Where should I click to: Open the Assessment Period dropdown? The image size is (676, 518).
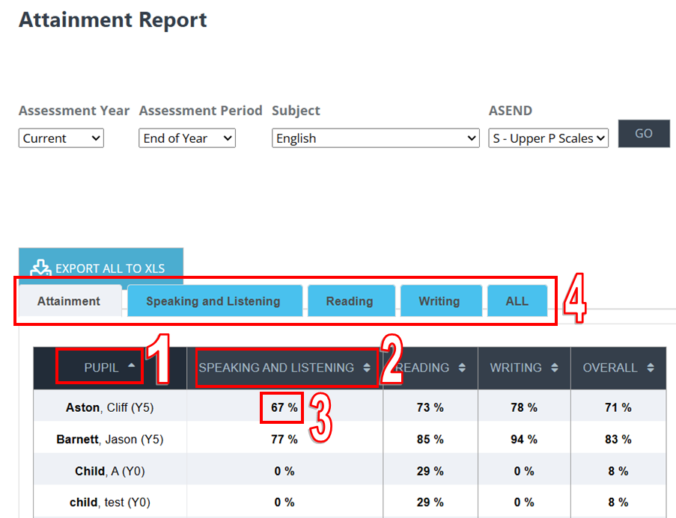[x=186, y=138]
